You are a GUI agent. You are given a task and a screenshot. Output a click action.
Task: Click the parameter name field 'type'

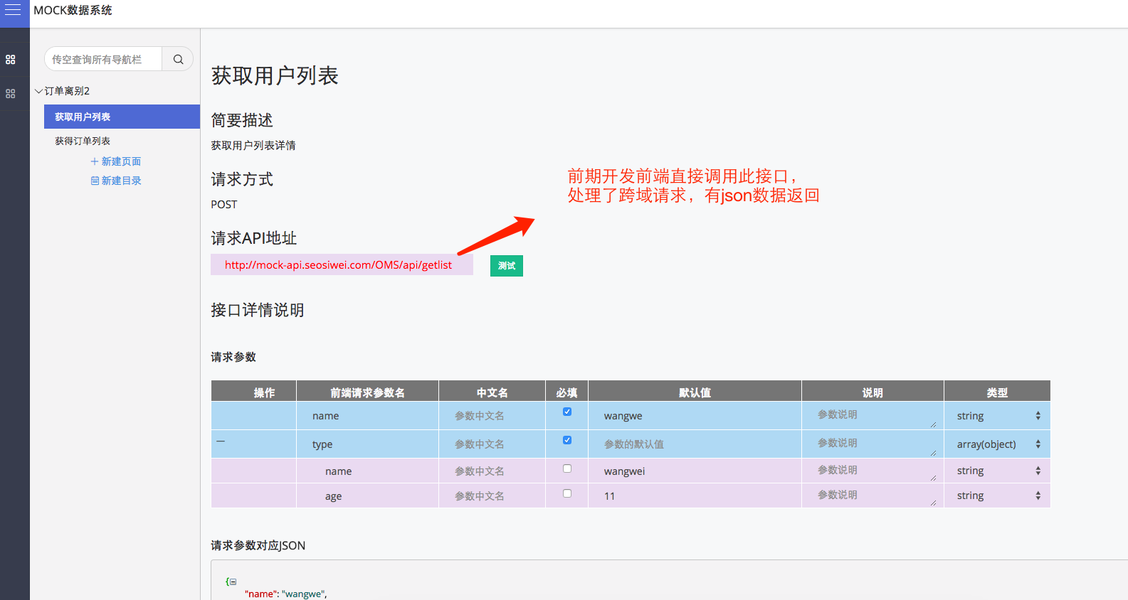tap(368, 444)
